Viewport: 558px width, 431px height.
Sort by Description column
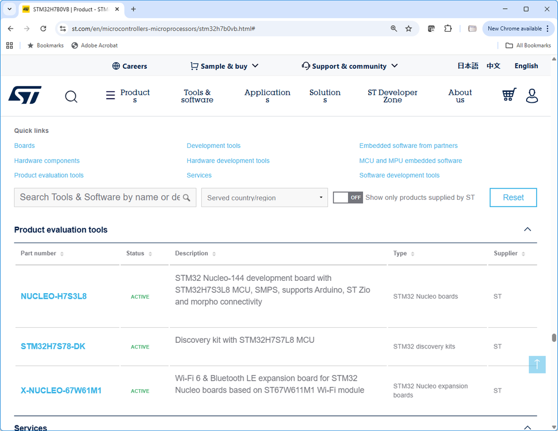(214, 253)
